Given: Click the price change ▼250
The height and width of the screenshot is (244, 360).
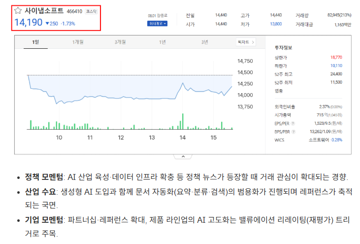Looking at the screenshot, I should click(x=52, y=24).
